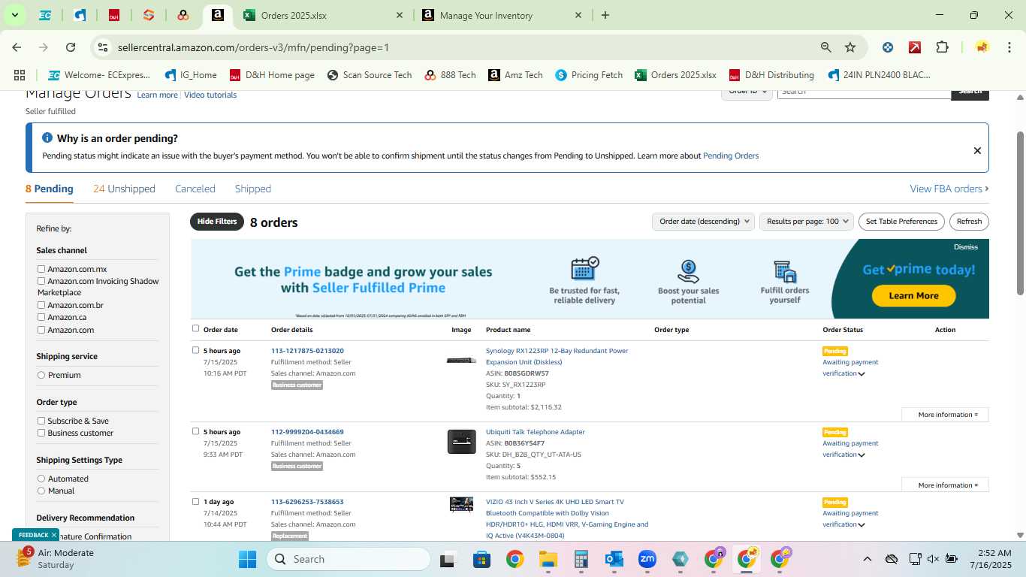The image size is (1026, 577).
Task: Switch to the Manage Your Inventory browser tab
Action: click(x=502, y=15)
